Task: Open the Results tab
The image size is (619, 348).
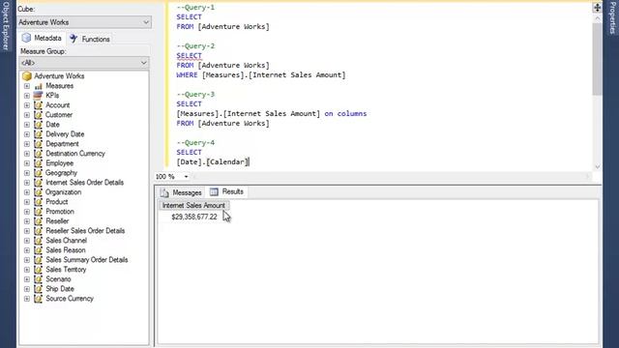Action: point(226,191)
